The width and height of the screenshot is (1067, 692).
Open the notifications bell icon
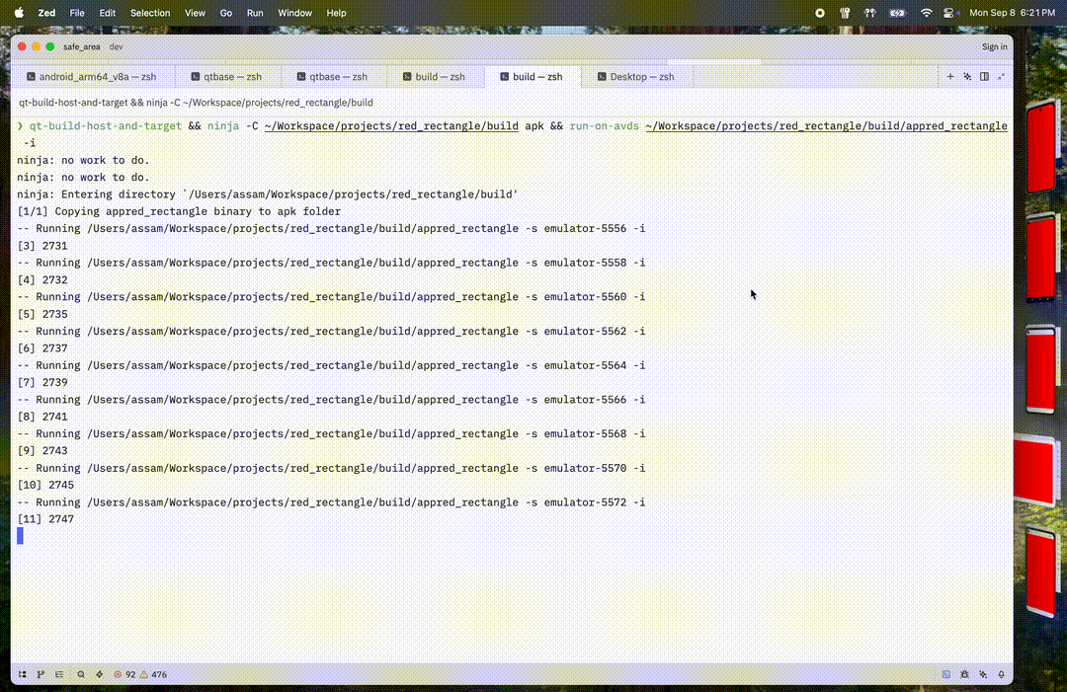pos(1001,674)
